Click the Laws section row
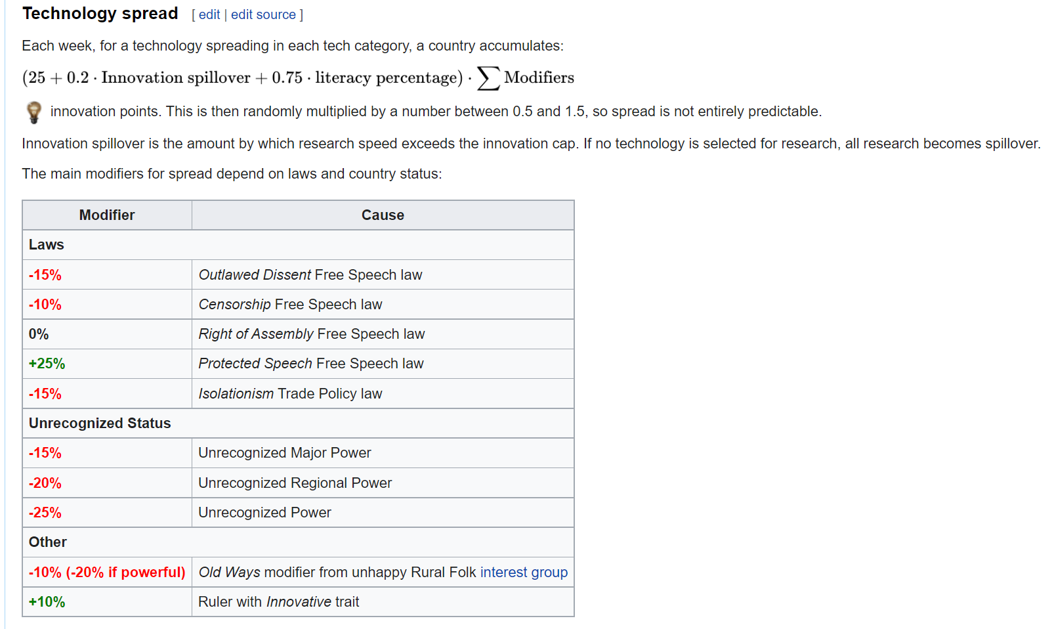Screen dimensions: 1052x629 tap(298, 245)
